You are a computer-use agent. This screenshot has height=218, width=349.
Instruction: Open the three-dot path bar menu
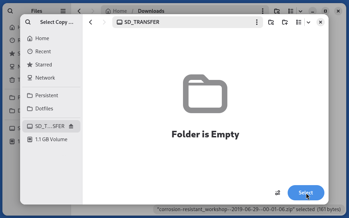coord(256,22)
